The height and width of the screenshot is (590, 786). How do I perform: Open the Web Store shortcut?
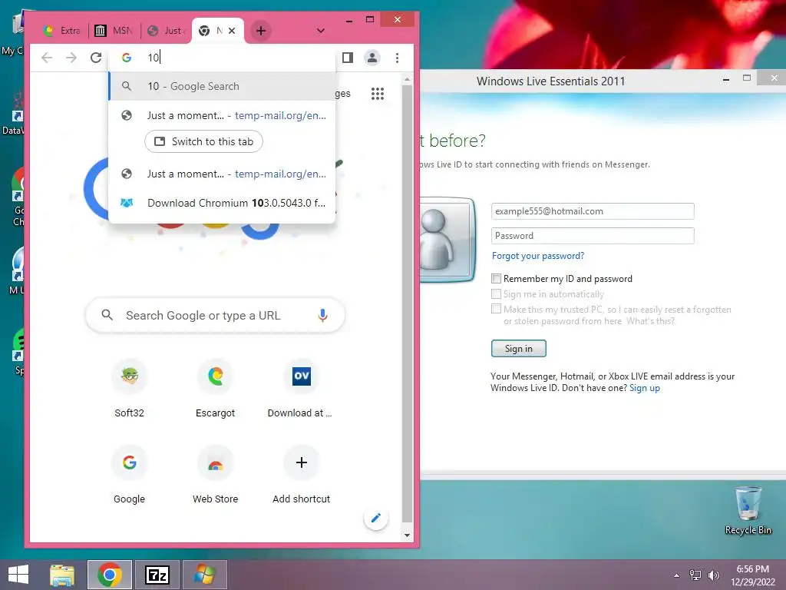point(215,475)
